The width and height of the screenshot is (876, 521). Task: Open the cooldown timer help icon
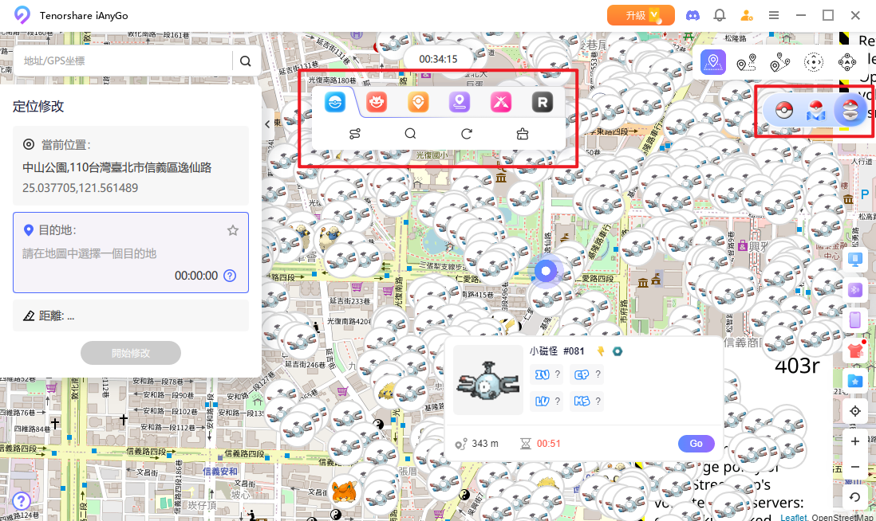point(230,276)
